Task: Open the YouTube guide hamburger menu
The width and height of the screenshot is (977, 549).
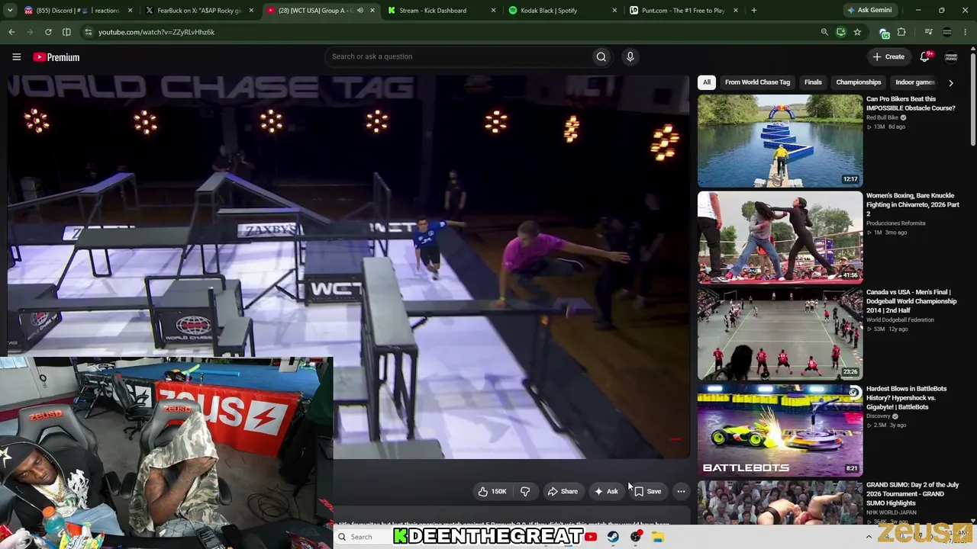Action: tap(16, 57)
